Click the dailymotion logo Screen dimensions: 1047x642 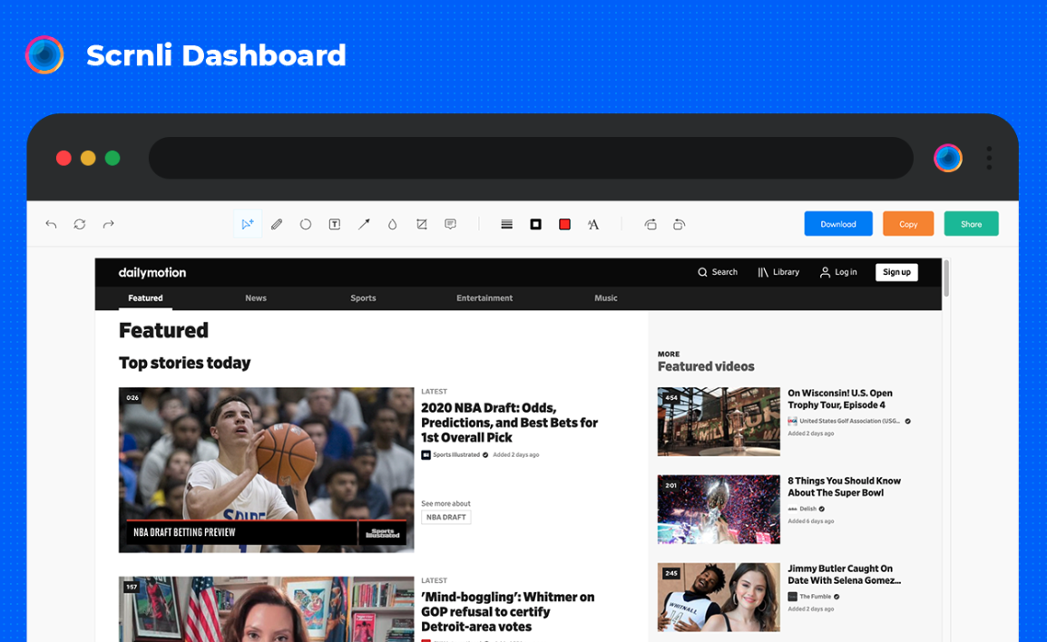(152, 272)
